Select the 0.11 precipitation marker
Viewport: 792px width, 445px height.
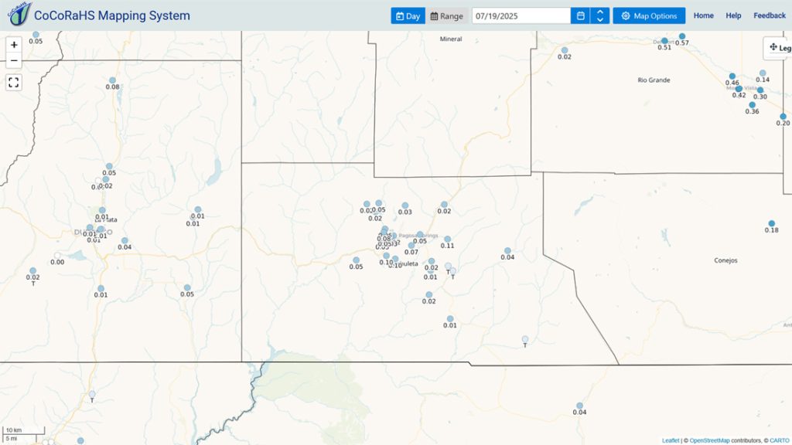pos(447,239)
